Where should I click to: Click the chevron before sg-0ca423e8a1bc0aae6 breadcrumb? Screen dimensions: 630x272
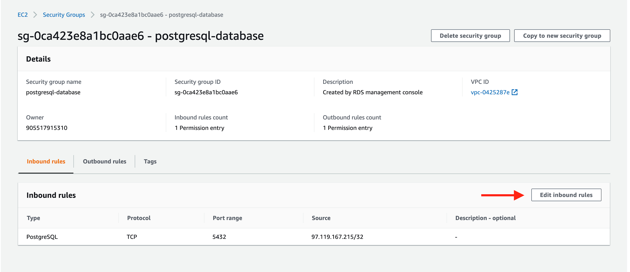92,15
